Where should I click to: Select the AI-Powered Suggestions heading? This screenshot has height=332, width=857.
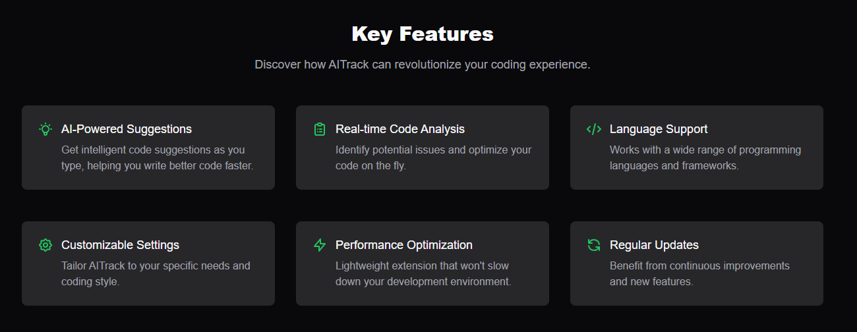pos(127,129)
